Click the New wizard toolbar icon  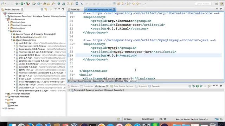click(x=3, y=4)
